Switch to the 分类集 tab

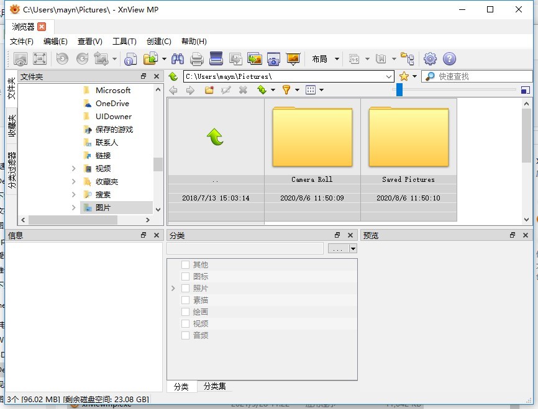214,386
